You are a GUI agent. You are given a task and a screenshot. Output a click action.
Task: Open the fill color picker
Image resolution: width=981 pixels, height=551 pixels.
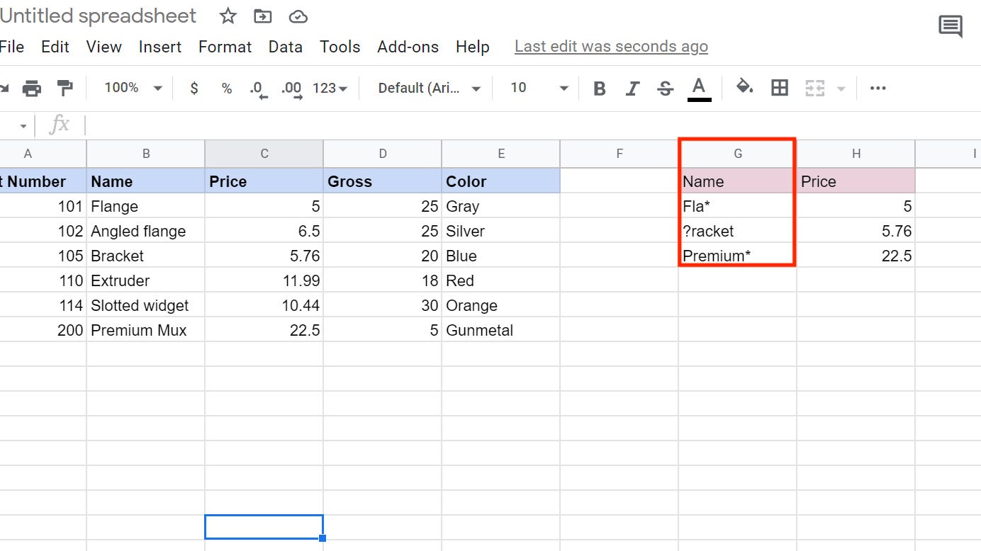pyautogui.click(x=744, y=87)
